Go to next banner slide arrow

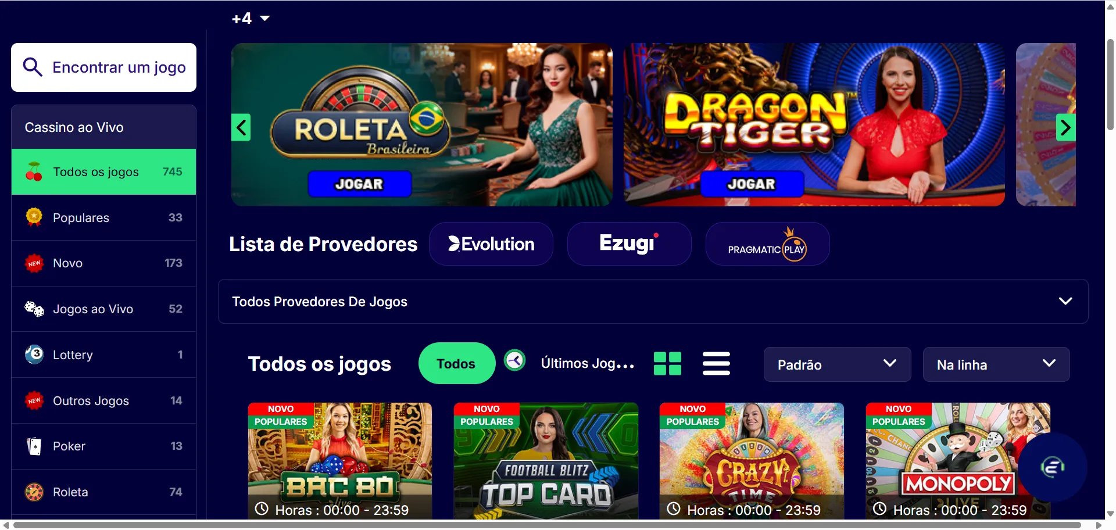pyautogui.click(x=1065, y=127)
